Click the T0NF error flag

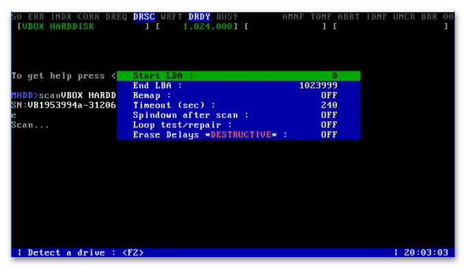321,17
